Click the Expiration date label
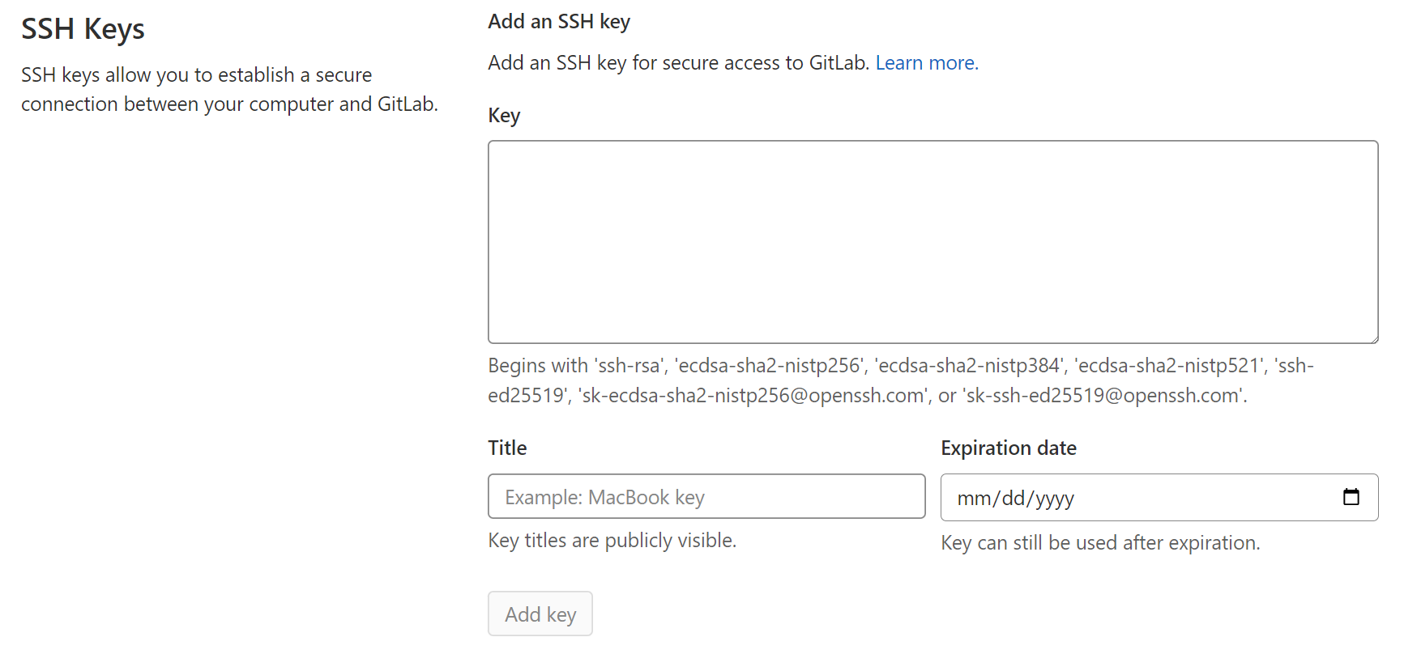This screenshot has height=654, width=1404. point(1008,448)
